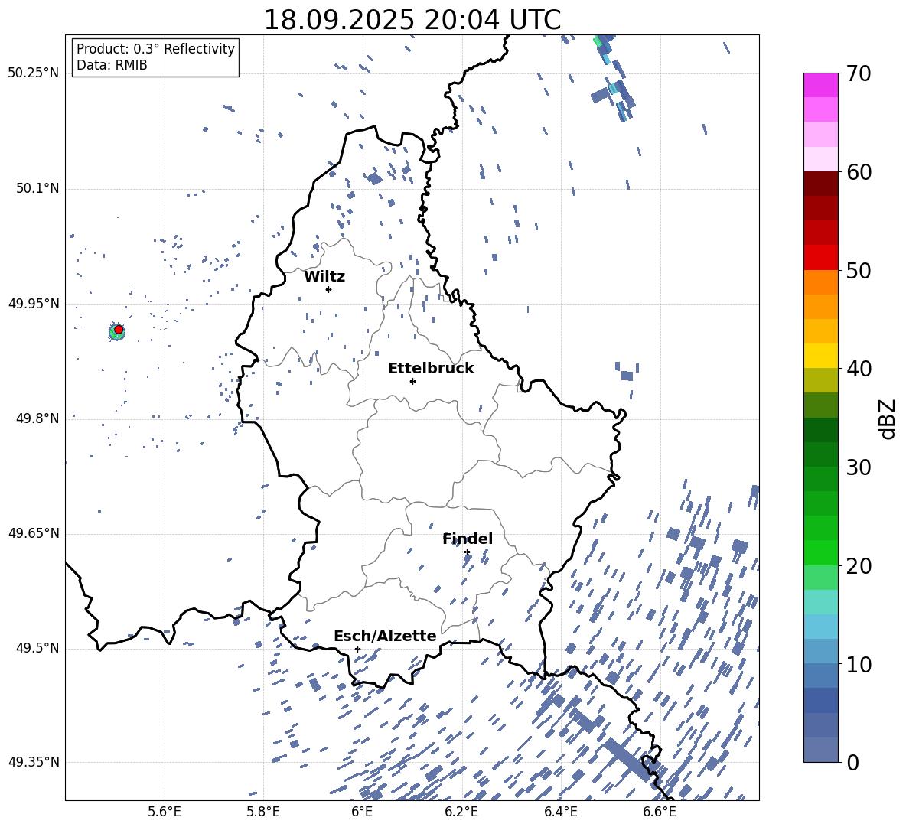The width and height of the screenshot is (906, 827).
Task: Click the olive colorbar segment below 40
Action: point(820,380)
